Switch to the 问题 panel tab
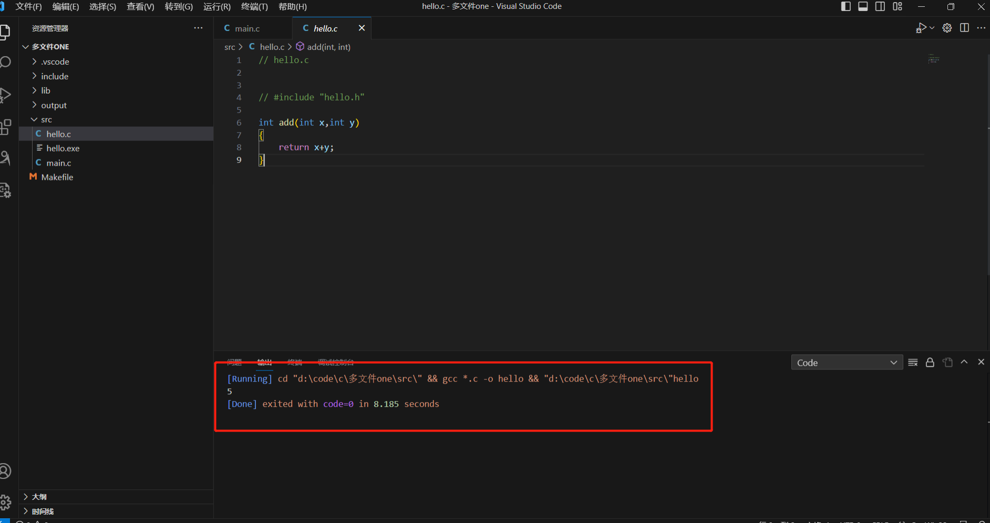The height and width of the screenshot is (523, 990). tap(234, 362)
